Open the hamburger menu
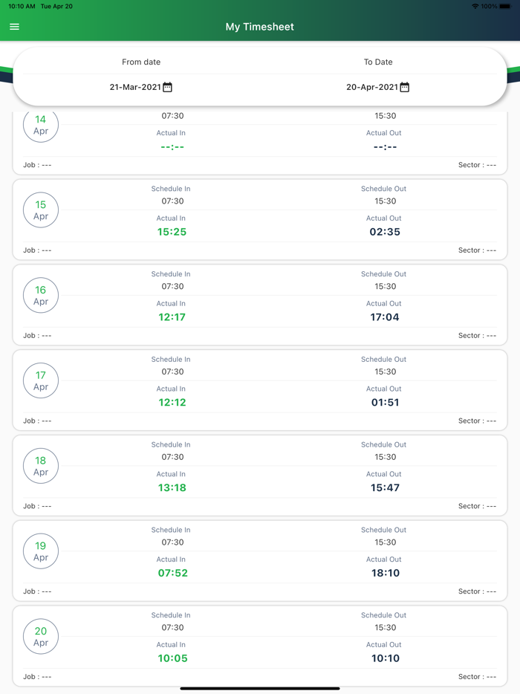 coord(14,27)
